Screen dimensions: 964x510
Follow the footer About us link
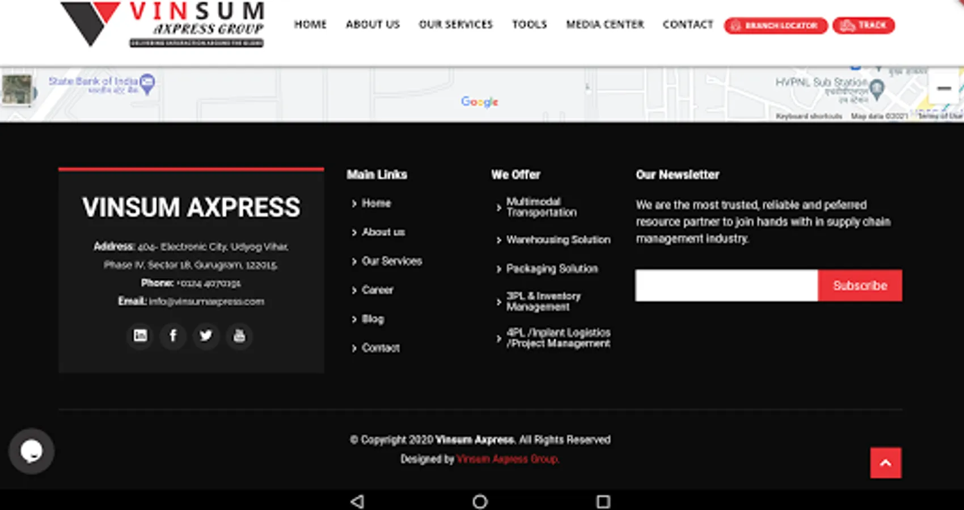point(383,232)
